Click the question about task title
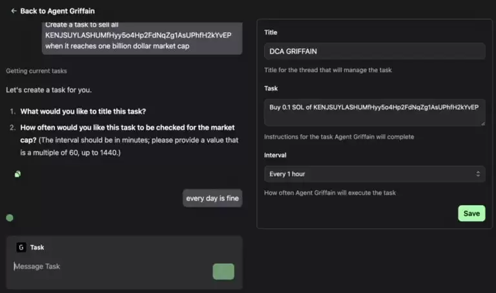Viewport: 496px width, 293px height. click(83, 111)
